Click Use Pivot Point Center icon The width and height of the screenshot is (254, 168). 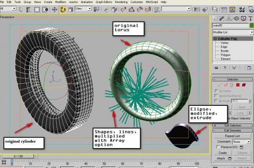[x=97, y=9]
